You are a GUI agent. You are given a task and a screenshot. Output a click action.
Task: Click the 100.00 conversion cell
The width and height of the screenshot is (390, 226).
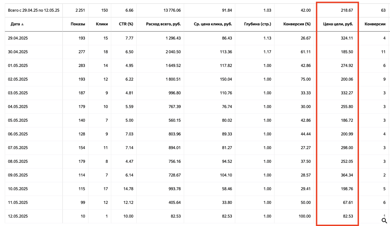[304, 216]
